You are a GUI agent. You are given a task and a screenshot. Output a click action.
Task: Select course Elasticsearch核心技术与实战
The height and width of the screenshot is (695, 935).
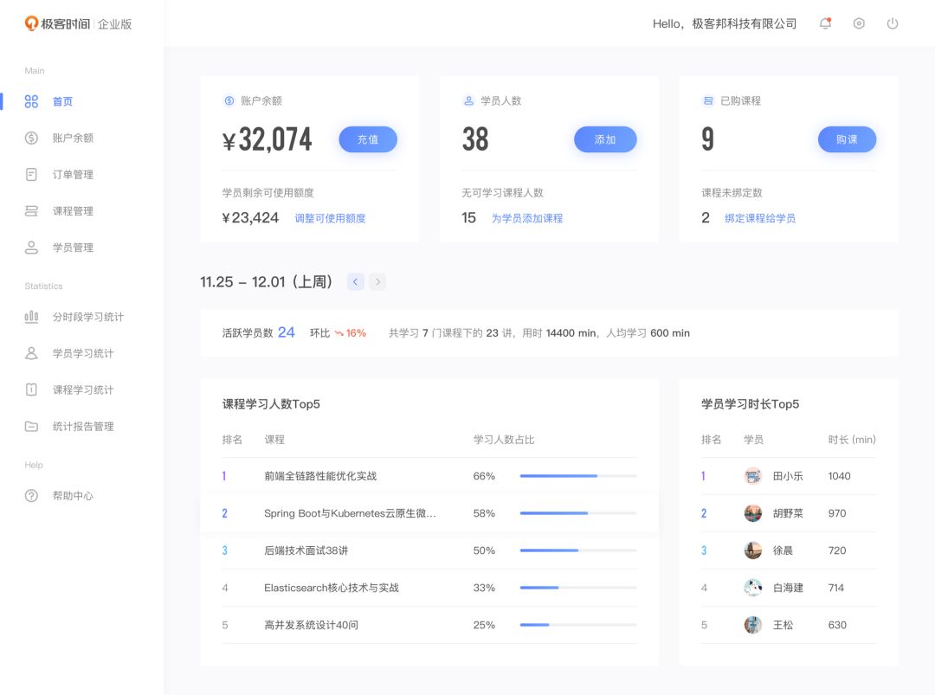pos(332,588)
